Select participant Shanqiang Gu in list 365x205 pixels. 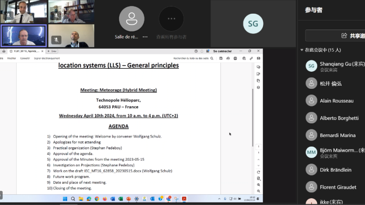coord(335,66)
